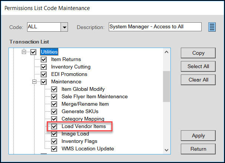This screenshot has height=163, width=225.
Task: Click the Clear All button
Action: pyautogui.click(x=198, y=80)
